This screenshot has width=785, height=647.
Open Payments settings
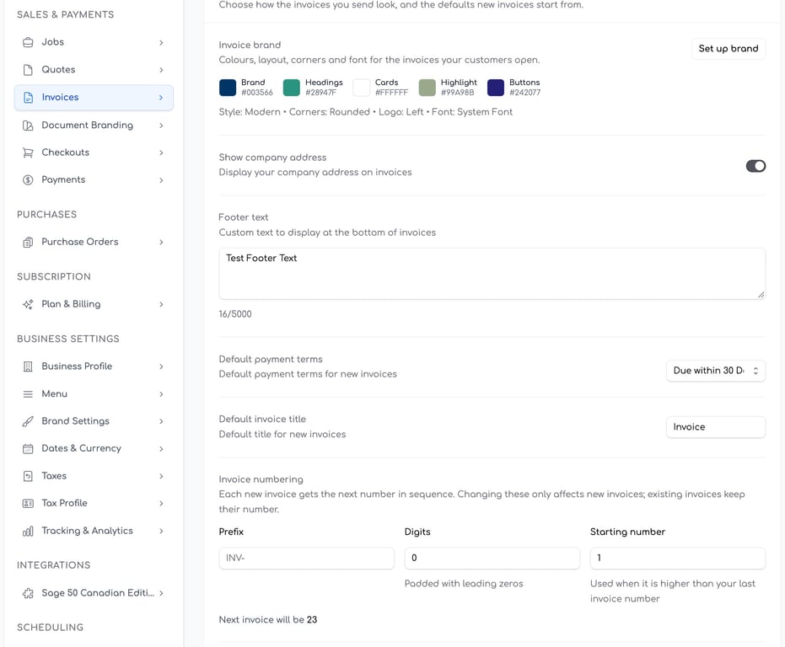pos(94,179)
